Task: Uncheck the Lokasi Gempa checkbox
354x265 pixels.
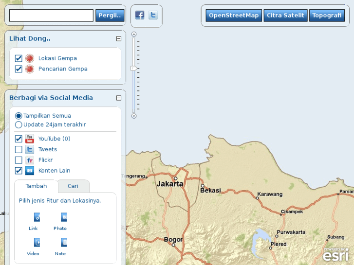Action: coord(19,58)
